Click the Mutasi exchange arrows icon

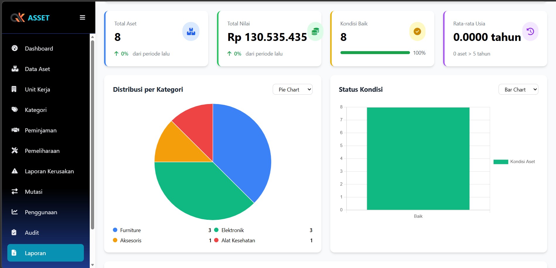tap(15, 191)
